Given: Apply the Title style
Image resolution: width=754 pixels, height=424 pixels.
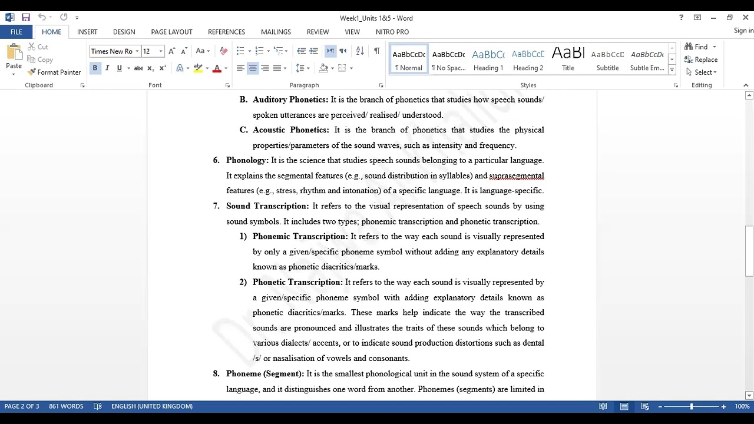Looking at the screenshot, I should (568, 59).
